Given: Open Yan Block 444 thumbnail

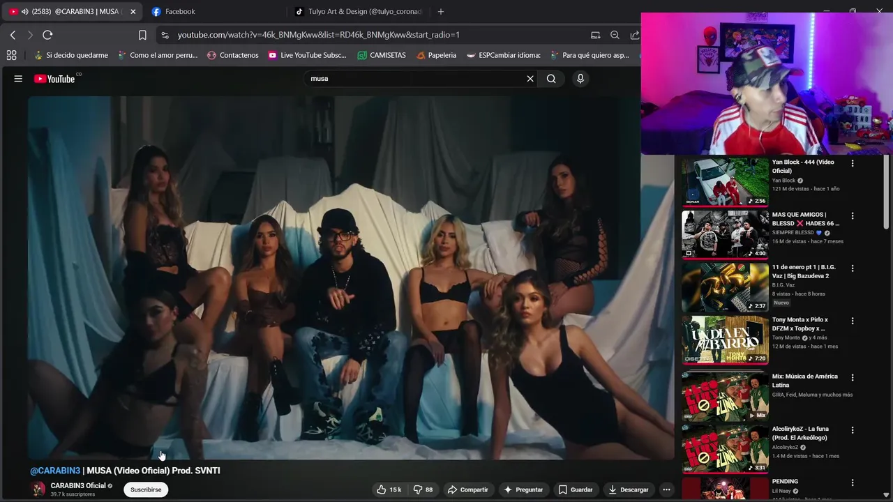Looking at the screenshot, I should [x=725, y=182].
